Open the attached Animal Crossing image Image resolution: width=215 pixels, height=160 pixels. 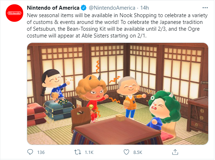[x=117, y=94]
